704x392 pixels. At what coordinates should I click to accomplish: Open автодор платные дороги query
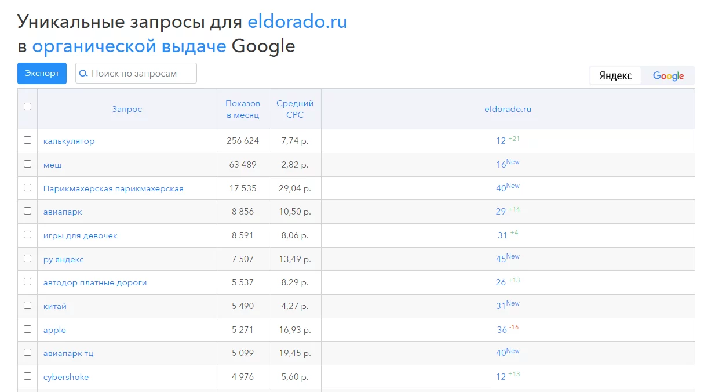95,282
